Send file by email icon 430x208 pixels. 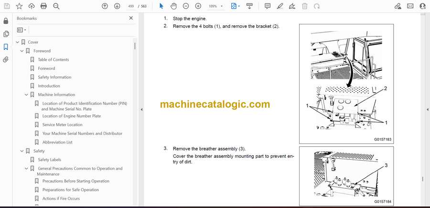tap(410, 6)
